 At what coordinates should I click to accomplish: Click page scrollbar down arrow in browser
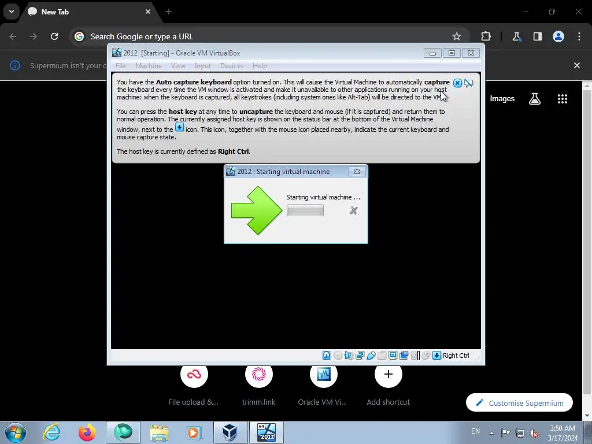(587, 416)
